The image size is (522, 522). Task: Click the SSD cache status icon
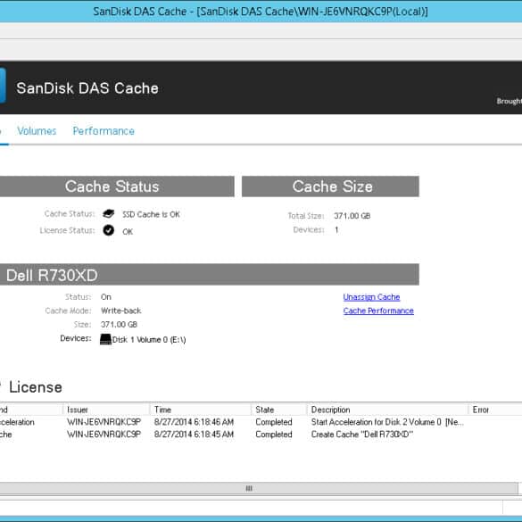[109, 214]
